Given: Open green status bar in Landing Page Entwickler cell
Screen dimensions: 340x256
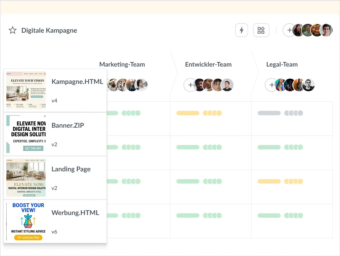Looking at the screenshot, I should click(x=188, y=181).
